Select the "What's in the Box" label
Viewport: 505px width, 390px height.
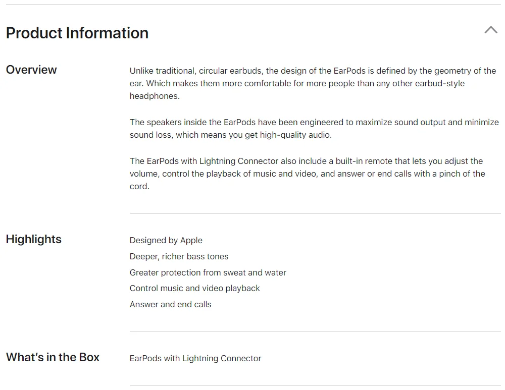point(53,357)
